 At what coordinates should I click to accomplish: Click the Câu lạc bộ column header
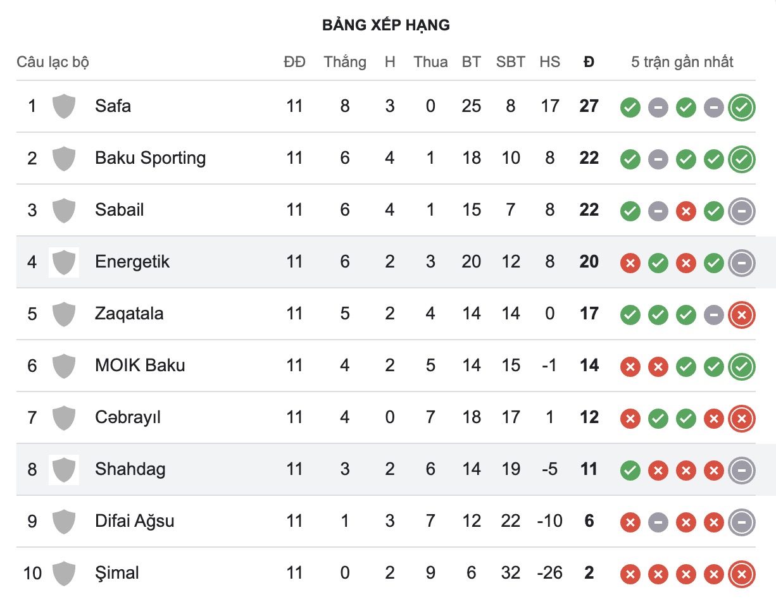pos(53,62)
